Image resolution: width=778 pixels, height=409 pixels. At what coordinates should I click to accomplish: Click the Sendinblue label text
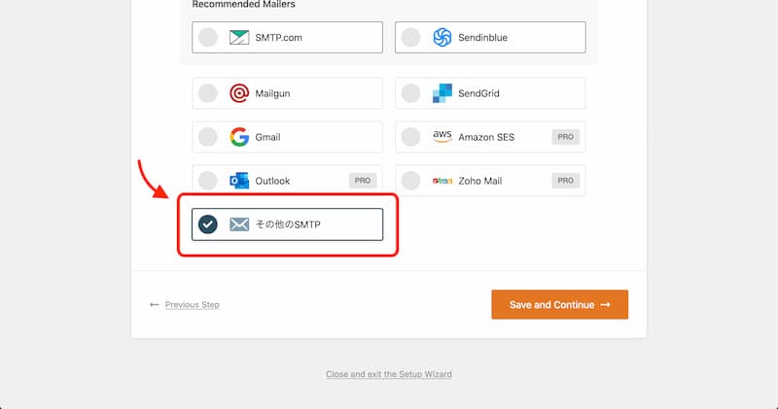click(x=482, y=38)
